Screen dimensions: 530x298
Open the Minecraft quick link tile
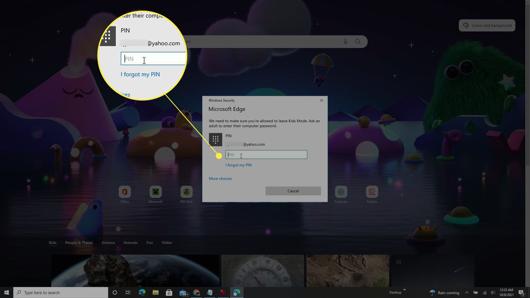(155, 194)
